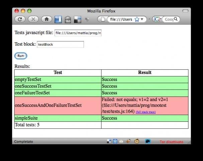This screenshot has height=161, width=203.
Task: Click the snowflake icon in status bar
Action: (115, 141)
